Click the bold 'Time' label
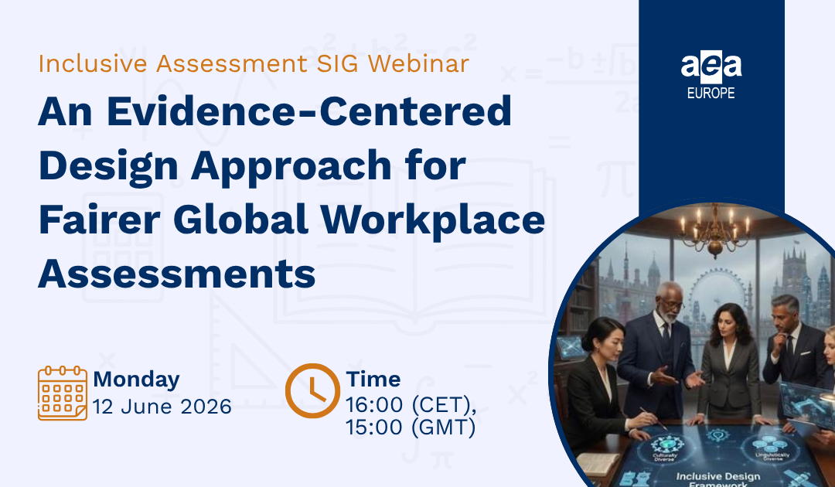Viewport: 835px width, 487px height. [373, 380]
